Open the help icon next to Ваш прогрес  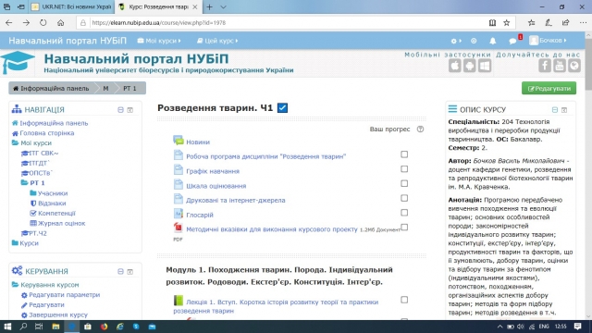point(420,129)
